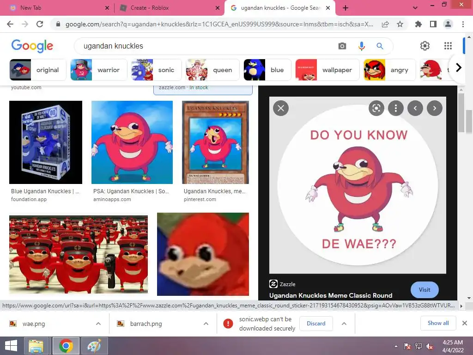This screenshot has width=473, height=355.
Task: Open Windows Start menu
Action: [x=11, y=346]
